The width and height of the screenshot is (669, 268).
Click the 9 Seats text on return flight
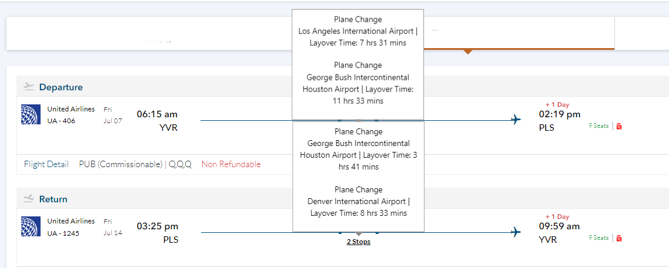[x=598, y=238]
